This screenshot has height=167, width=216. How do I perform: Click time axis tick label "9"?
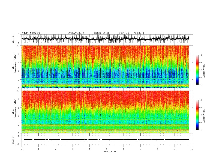click(x=175, y=149)
